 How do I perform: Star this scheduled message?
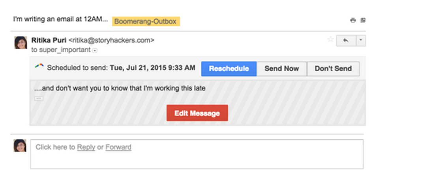[330, 39]
